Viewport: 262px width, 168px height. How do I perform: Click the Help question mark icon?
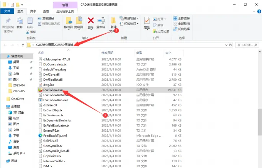(259, 11)
